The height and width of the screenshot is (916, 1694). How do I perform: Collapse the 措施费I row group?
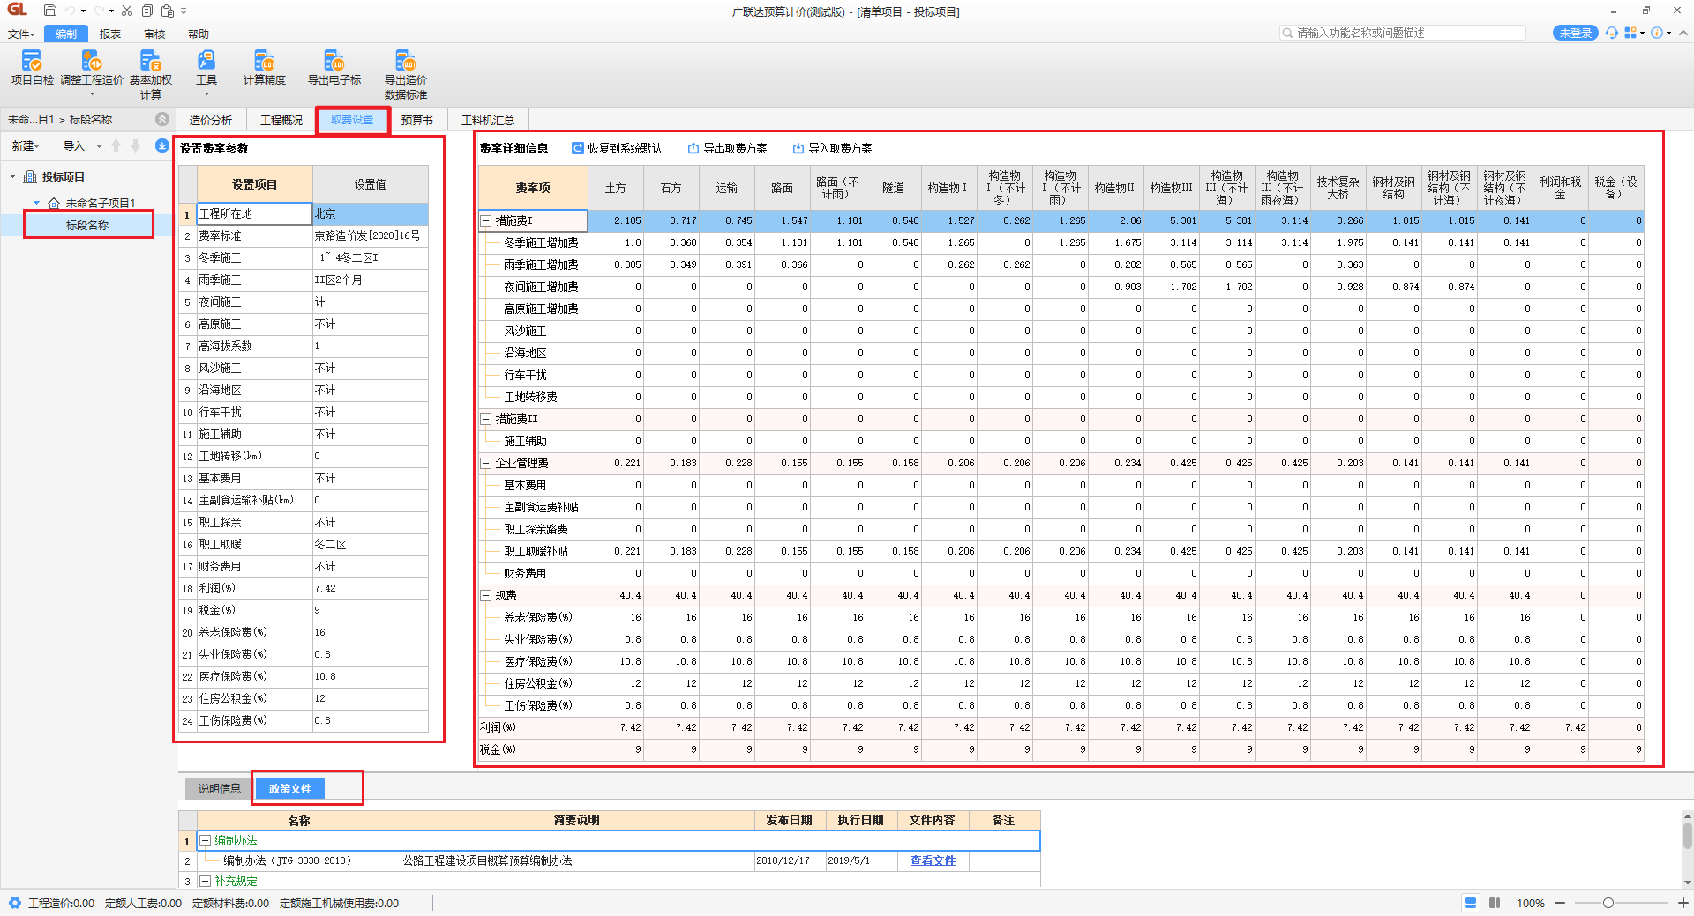pyautogui.click(x=486, y=220)
